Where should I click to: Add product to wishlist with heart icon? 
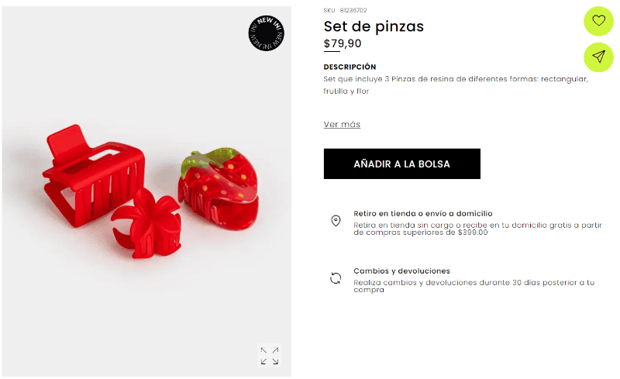(598, 21)
